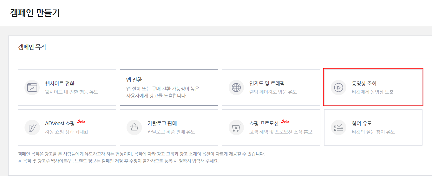Select the 참여 유도 title text
The width and height of the screenshot is (432, 176).
pyautogui.click(x=362, y=124)
